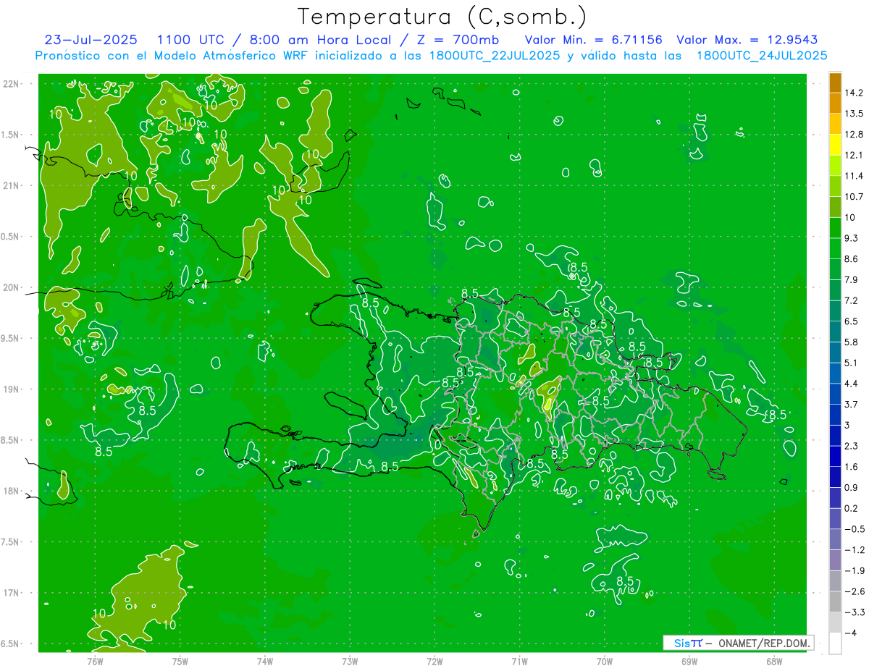The width and height of the screenshot is (869, 671).
Task: Click the legend value "4.4"
Action: point(852,384)
